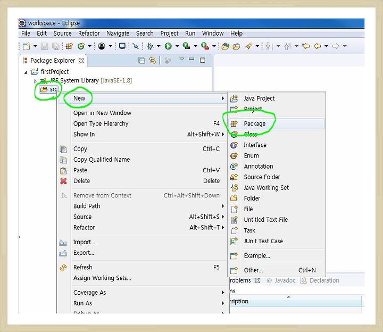Click the Save toolbar icon
The height and width of the screenshot is (332, 383).
click(x=44, y=46)
